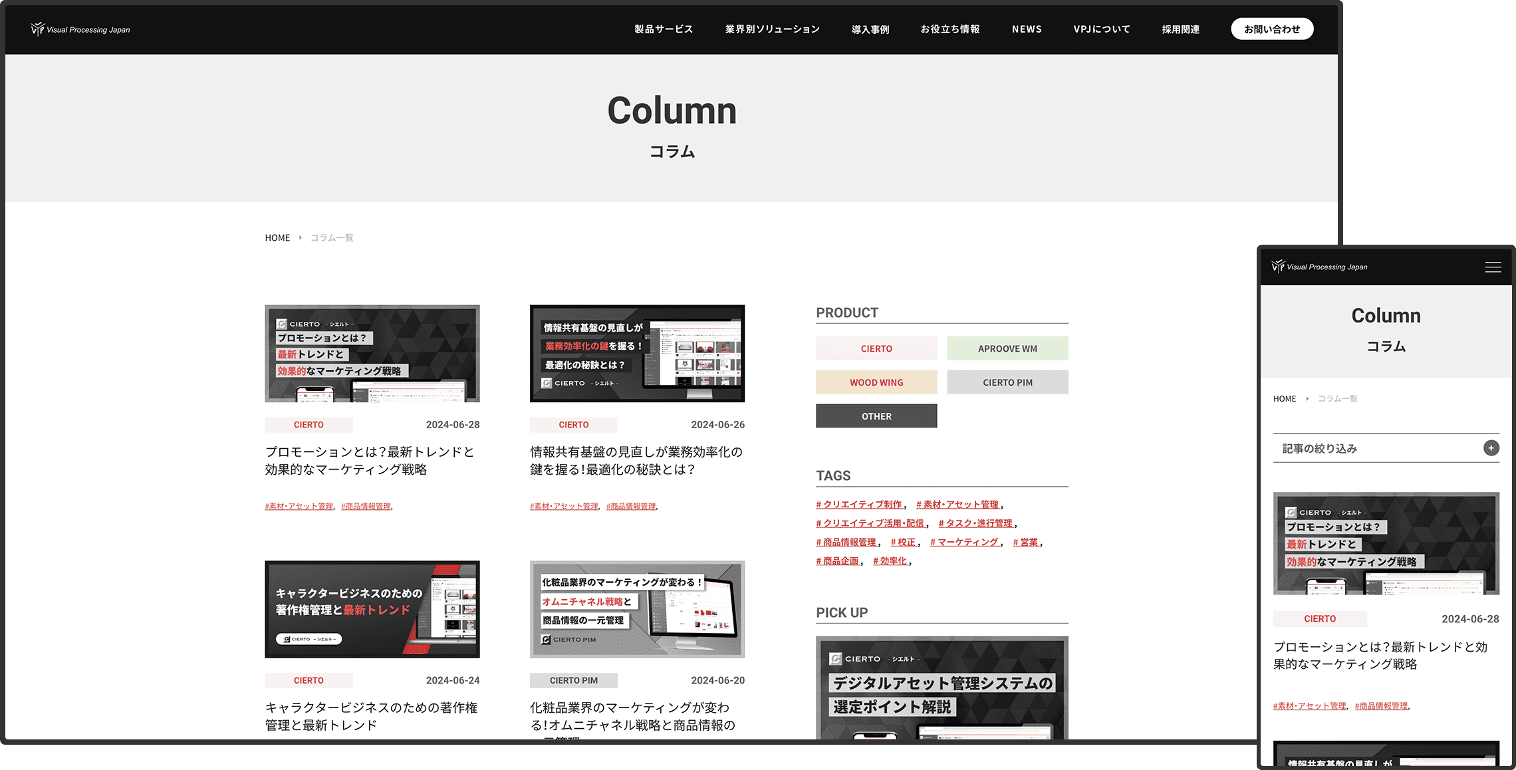Open the プロモーションとは article thumbnail
This screenshot has width=1516, height=770.
[x=372, y=354]
